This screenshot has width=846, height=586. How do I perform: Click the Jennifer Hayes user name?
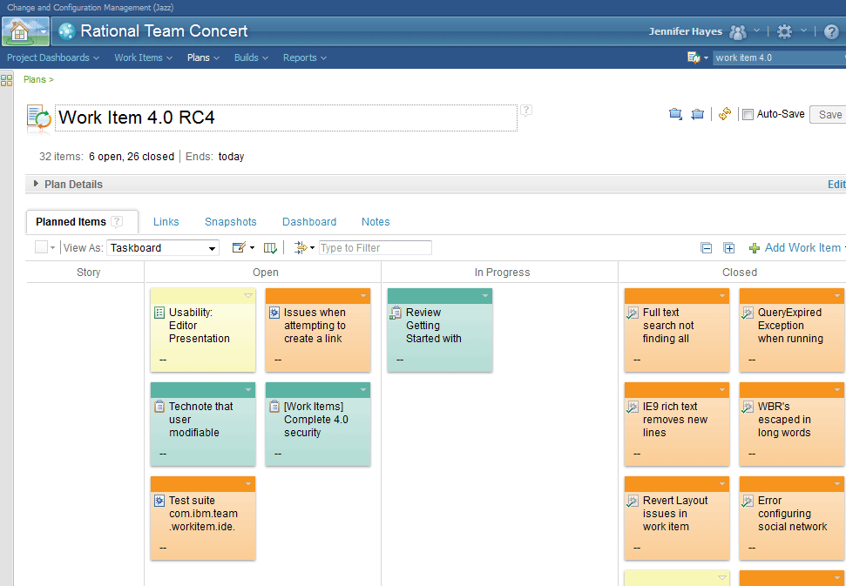pos(685,31)
